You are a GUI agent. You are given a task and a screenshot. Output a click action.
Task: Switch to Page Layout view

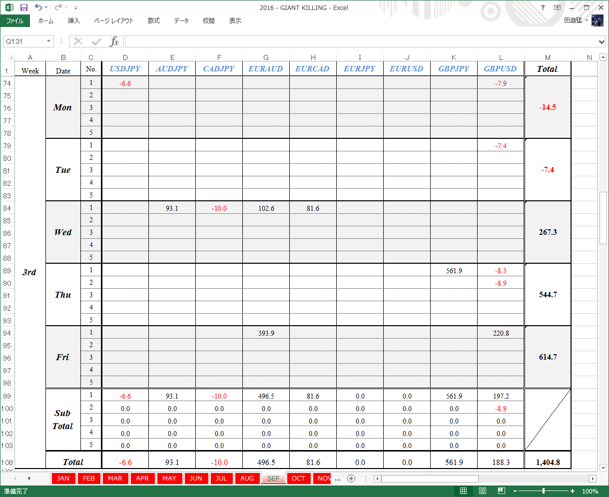point(483,491)
